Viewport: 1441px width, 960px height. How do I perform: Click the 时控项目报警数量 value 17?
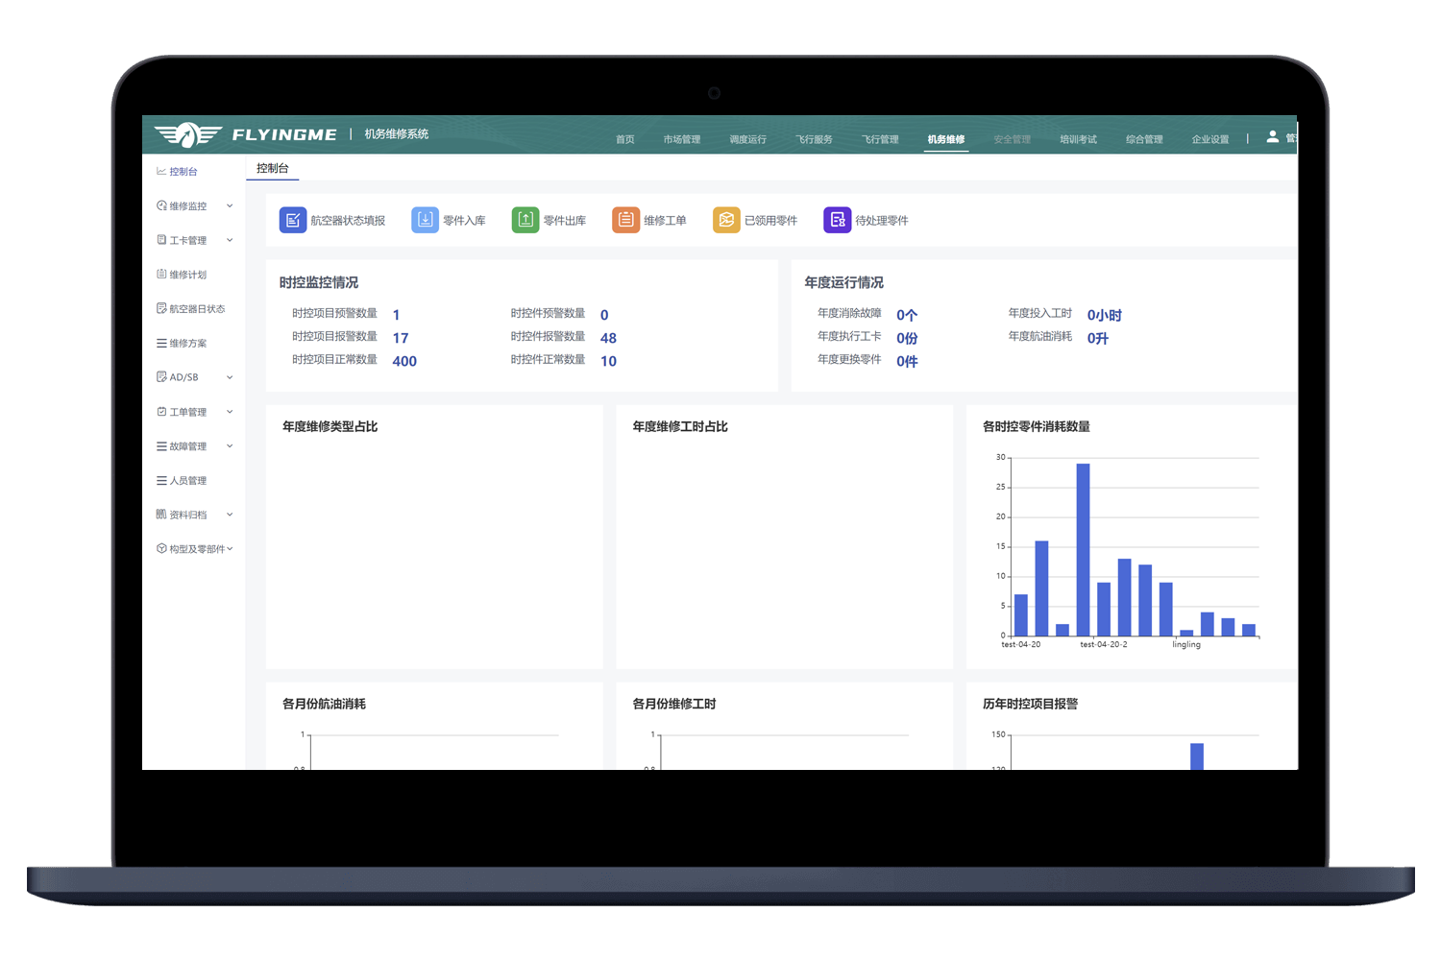point(401,338)
